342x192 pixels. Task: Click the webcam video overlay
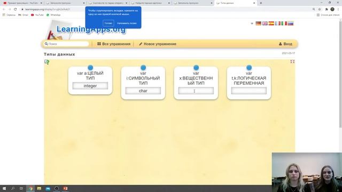tap(307, 172)
